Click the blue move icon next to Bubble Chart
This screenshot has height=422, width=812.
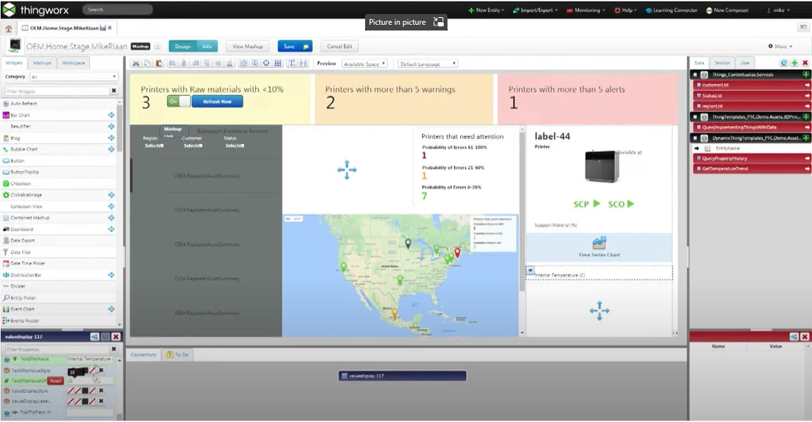point(111,149)
